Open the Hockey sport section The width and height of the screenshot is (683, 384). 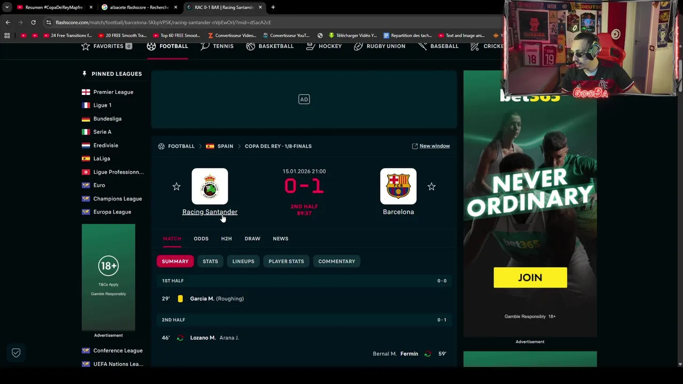[324, 46]
